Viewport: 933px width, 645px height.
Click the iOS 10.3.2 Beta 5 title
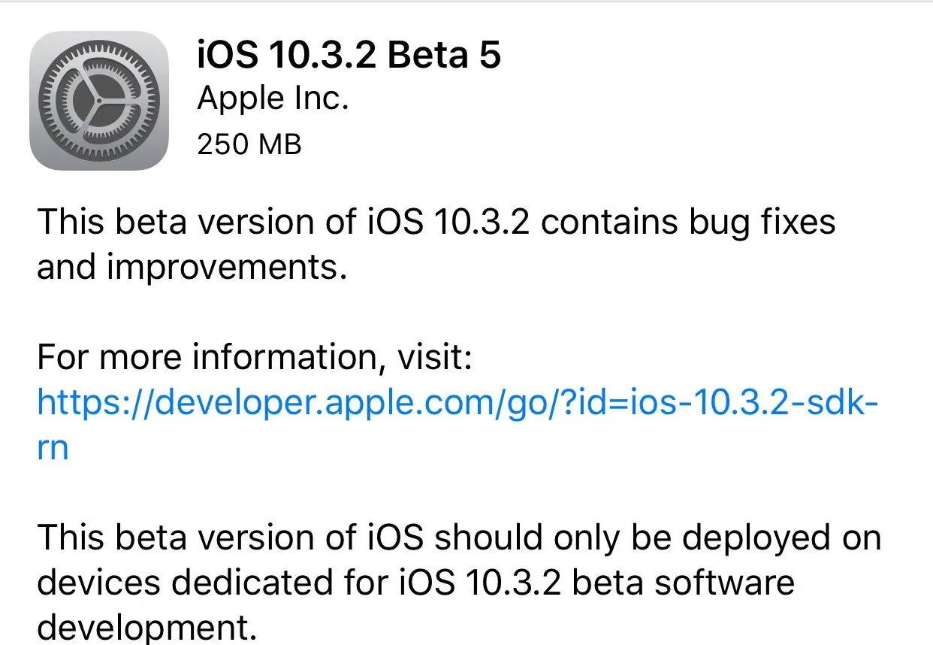(349, 54)
